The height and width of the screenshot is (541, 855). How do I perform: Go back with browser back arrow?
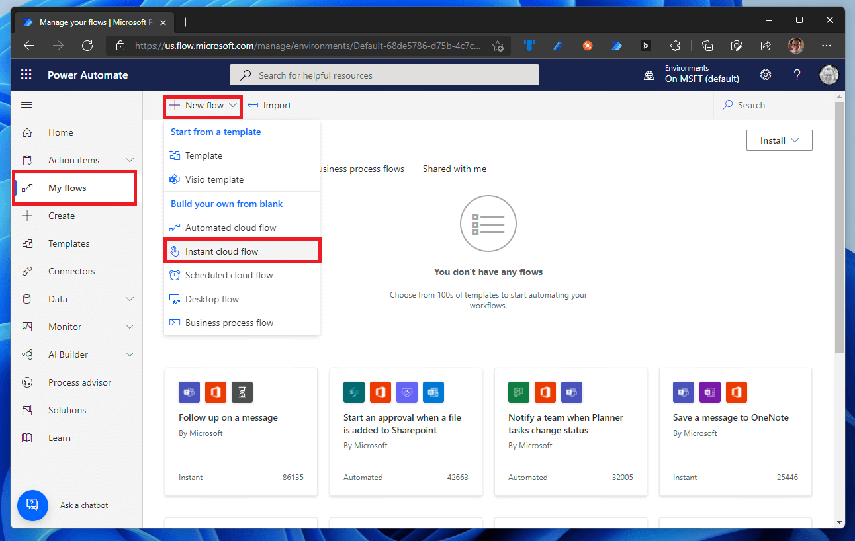tap(28, 46)
